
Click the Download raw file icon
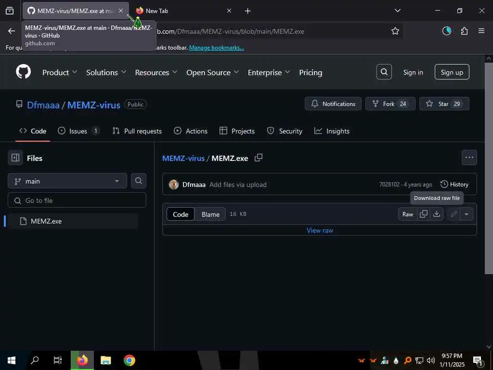point(436,214)
